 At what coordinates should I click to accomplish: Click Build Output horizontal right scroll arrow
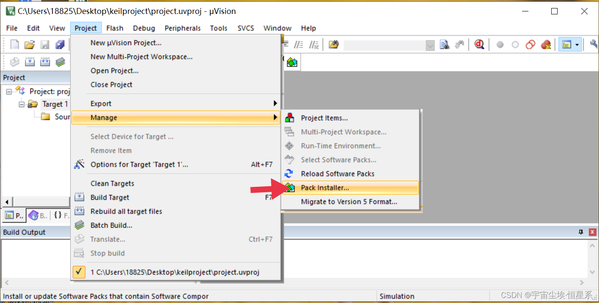click(582, 283)
